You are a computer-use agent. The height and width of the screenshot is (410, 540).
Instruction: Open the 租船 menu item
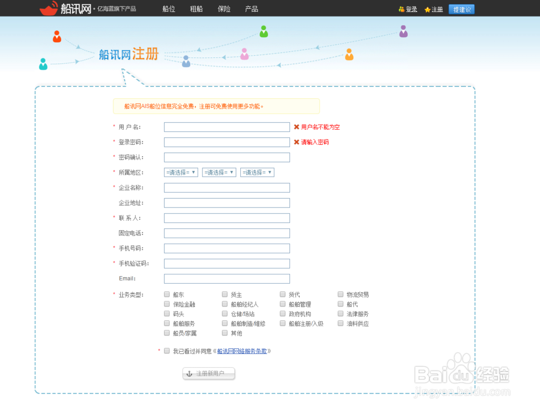pos(197,9)
